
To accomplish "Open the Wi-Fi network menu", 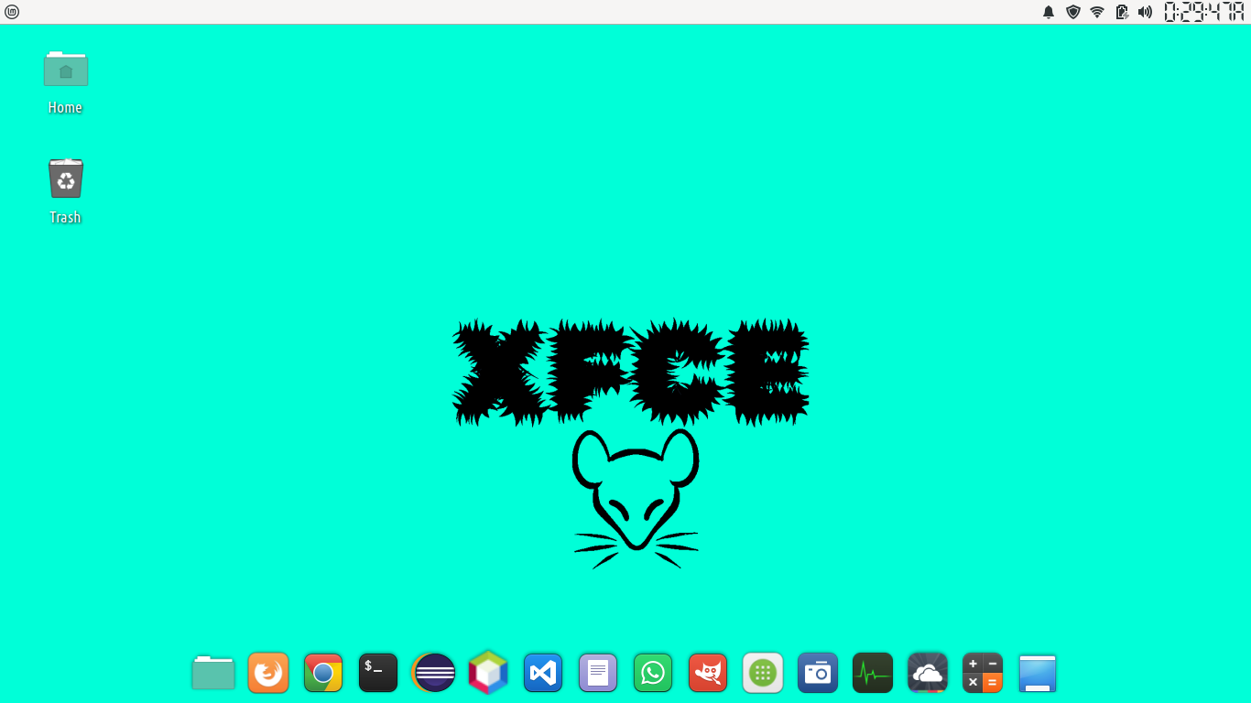I will tap(1097, 12).
